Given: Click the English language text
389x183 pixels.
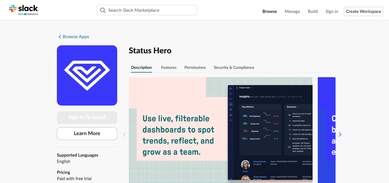Looking at the screenshot, I should [63, 161].
